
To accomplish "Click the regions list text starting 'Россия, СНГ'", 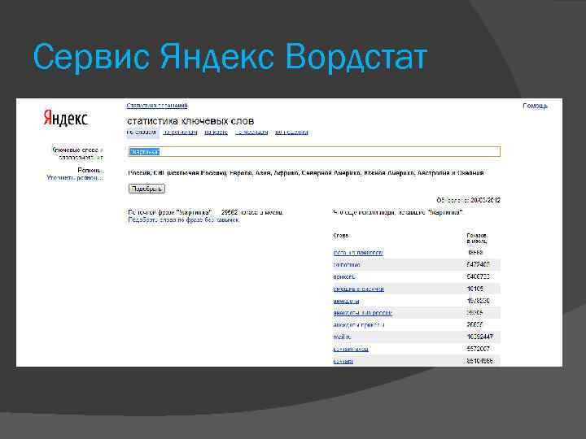I will pyautogui.click(x=306, y=173).
